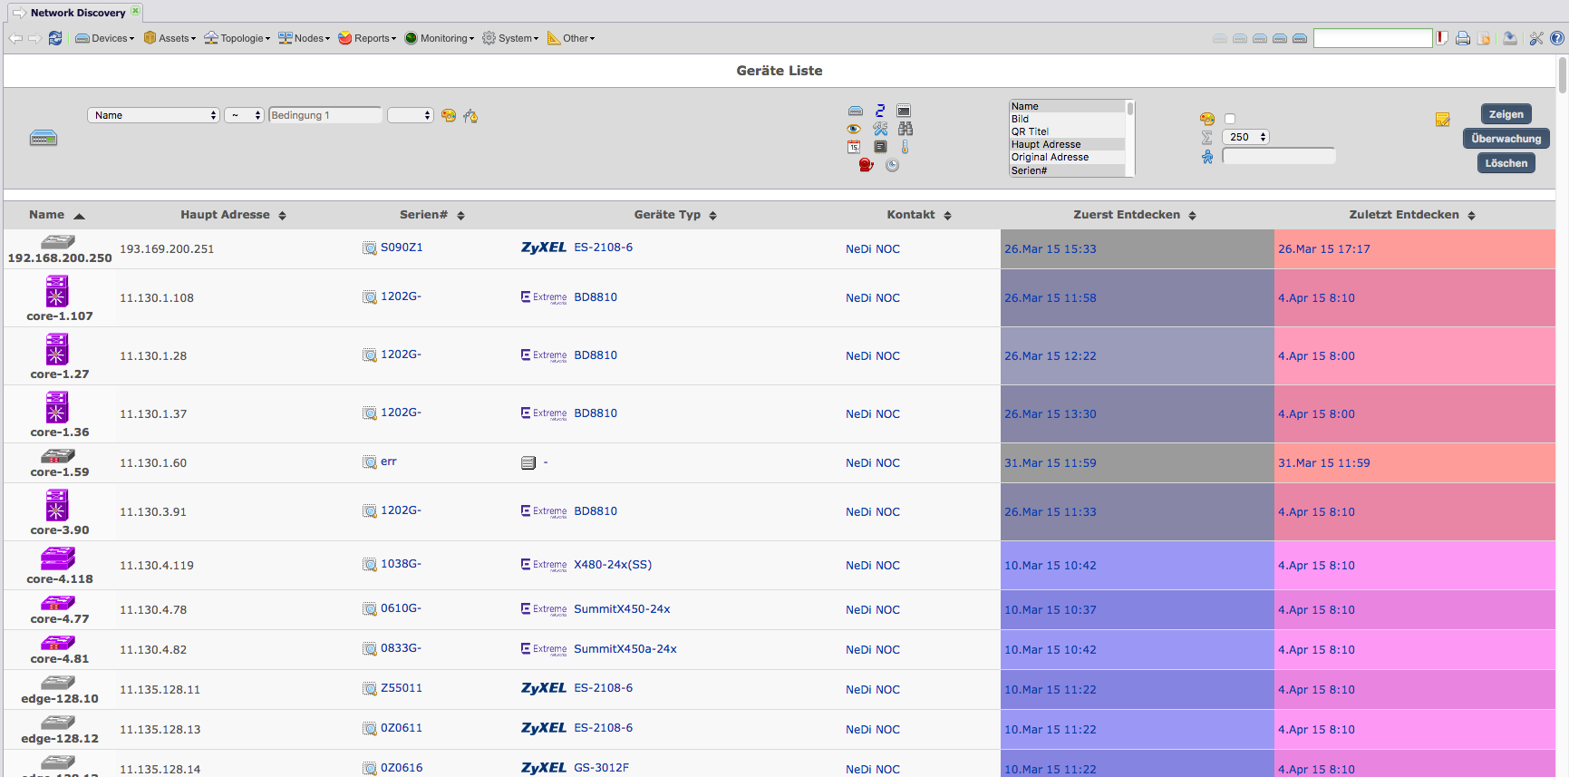Sort by Geräte Typ column header
This screenshot has width=1569, height=777.
click(675, 215)
